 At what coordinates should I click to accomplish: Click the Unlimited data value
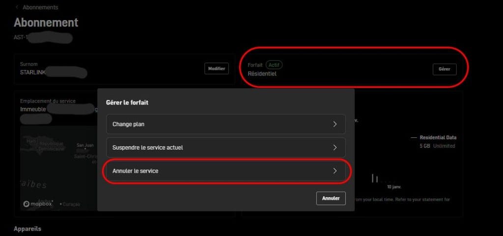pos(444,146)
